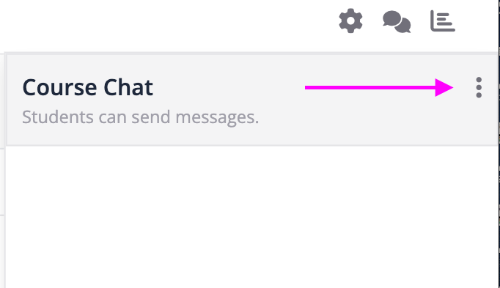Hide Course Chat using the bubbles icon

click(397, 21)
